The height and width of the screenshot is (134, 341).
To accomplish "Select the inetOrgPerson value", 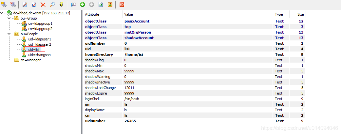I will [x=138, y=32].
